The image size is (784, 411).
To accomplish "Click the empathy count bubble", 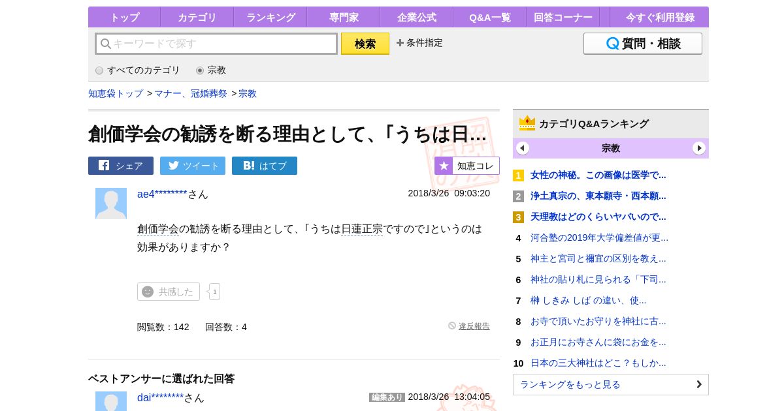I will [x=214, y=292].
